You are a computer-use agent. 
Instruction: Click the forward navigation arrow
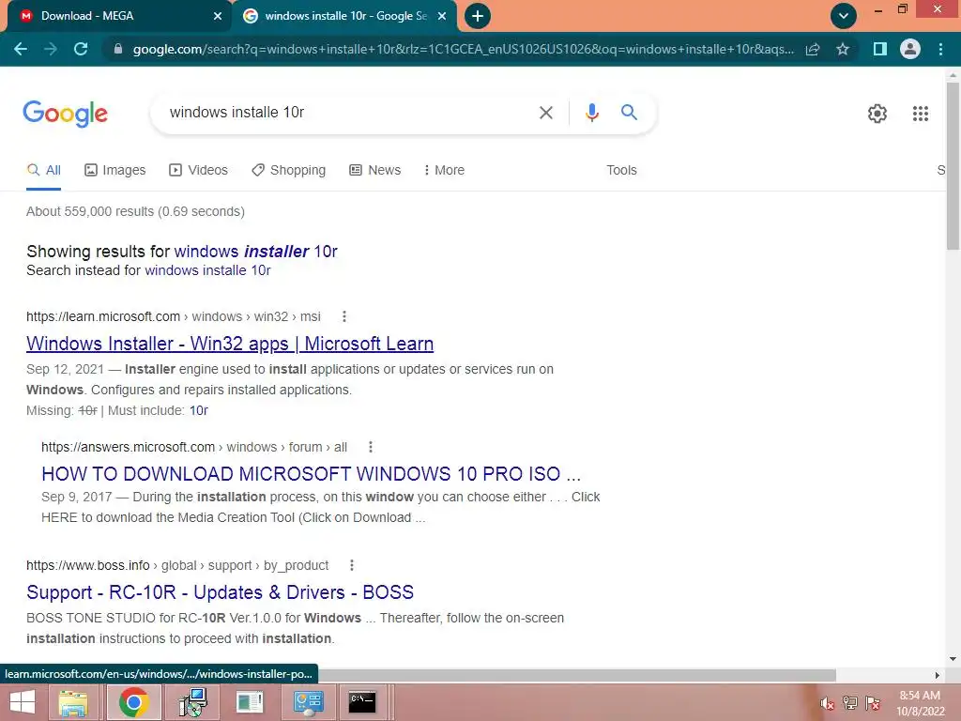pos(51,49)
